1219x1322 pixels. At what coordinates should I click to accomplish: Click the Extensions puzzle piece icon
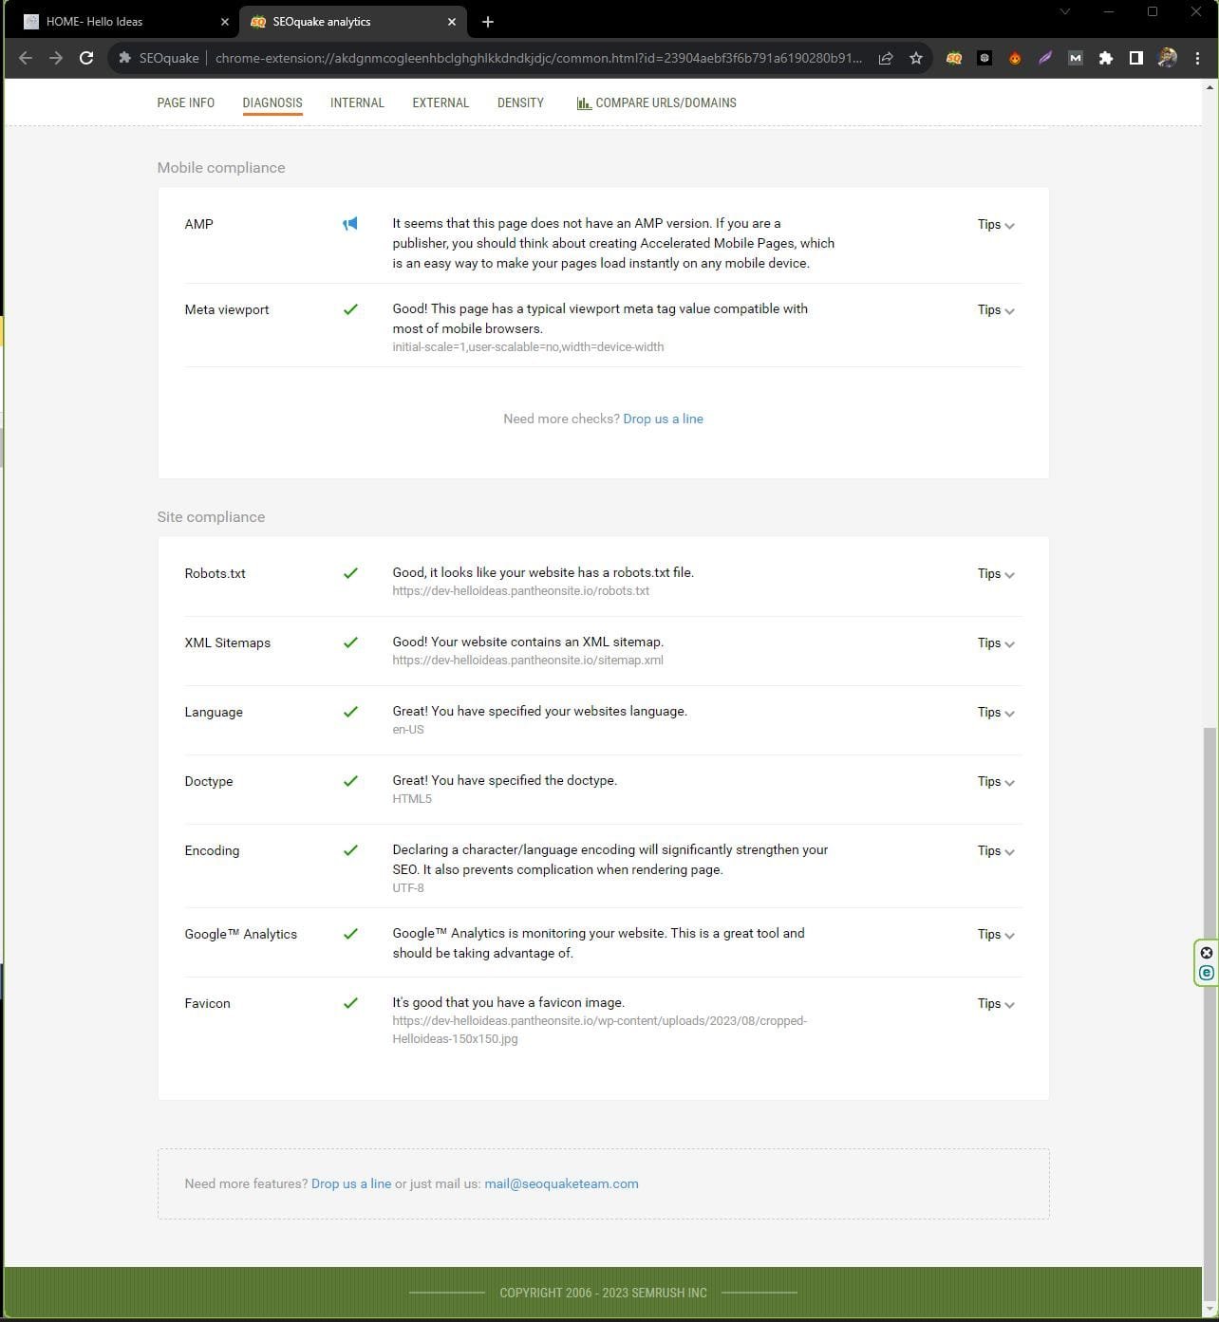(x=1105, y=58)
